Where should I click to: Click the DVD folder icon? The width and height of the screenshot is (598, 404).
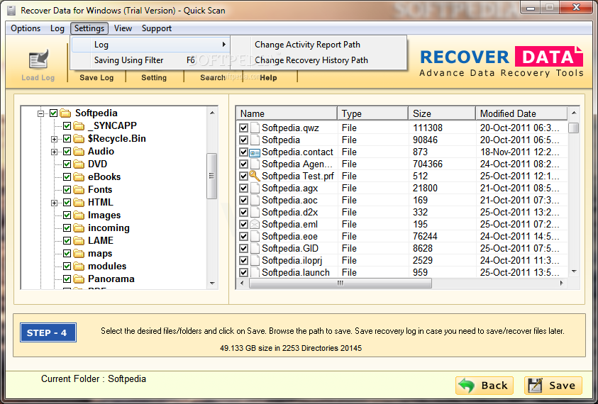click(x=79, y=164)
